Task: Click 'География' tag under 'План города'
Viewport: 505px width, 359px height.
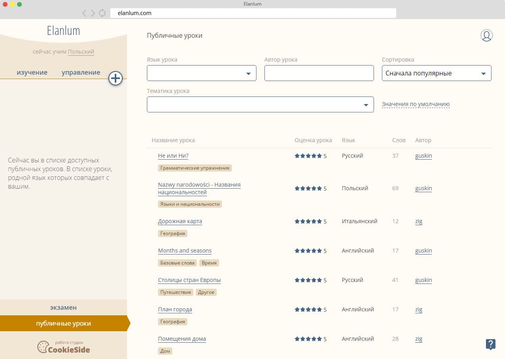Action: coord(173,322)
